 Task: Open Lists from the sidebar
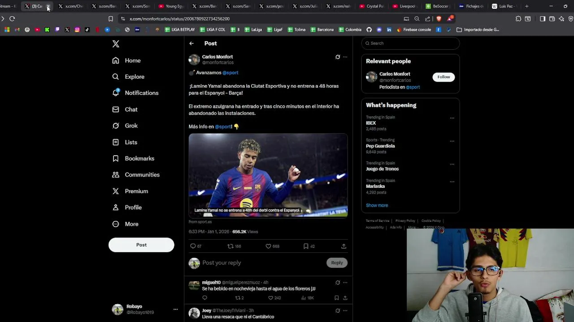[125, 142]
